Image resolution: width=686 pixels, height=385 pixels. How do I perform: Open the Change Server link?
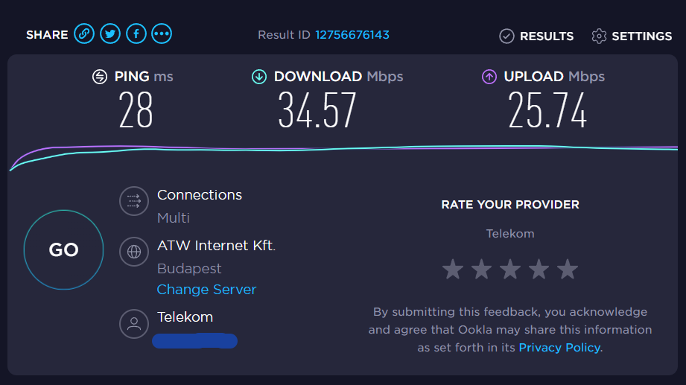pyautogui.click(x=206, y=290)
